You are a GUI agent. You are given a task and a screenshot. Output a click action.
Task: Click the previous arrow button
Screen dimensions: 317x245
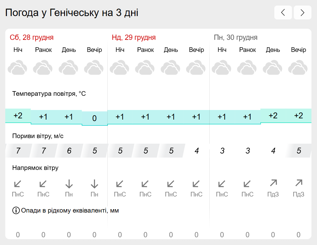pos(283,13)
